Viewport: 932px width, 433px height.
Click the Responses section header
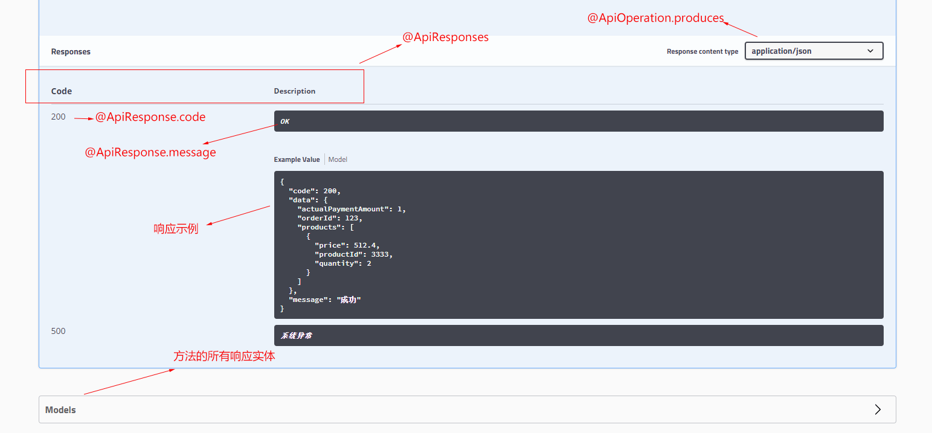pos(71,51)
